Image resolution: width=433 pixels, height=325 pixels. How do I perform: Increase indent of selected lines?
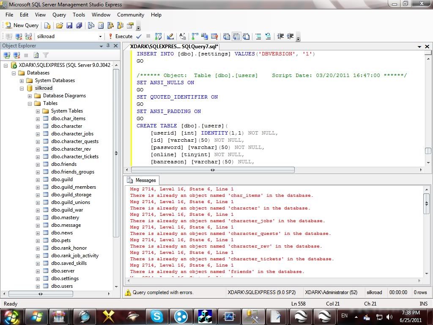click(290, 36)
